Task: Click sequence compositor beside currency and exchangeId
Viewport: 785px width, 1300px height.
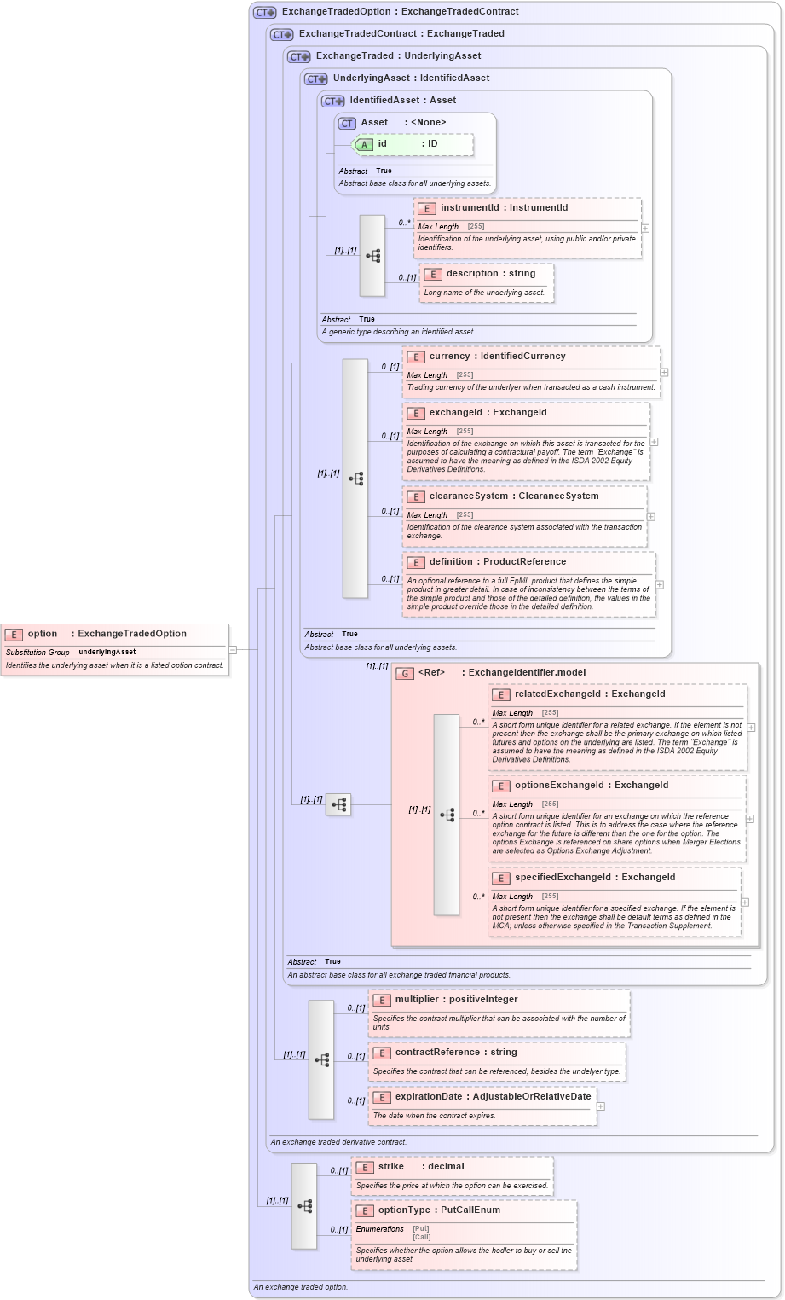Action: (355, 479)
